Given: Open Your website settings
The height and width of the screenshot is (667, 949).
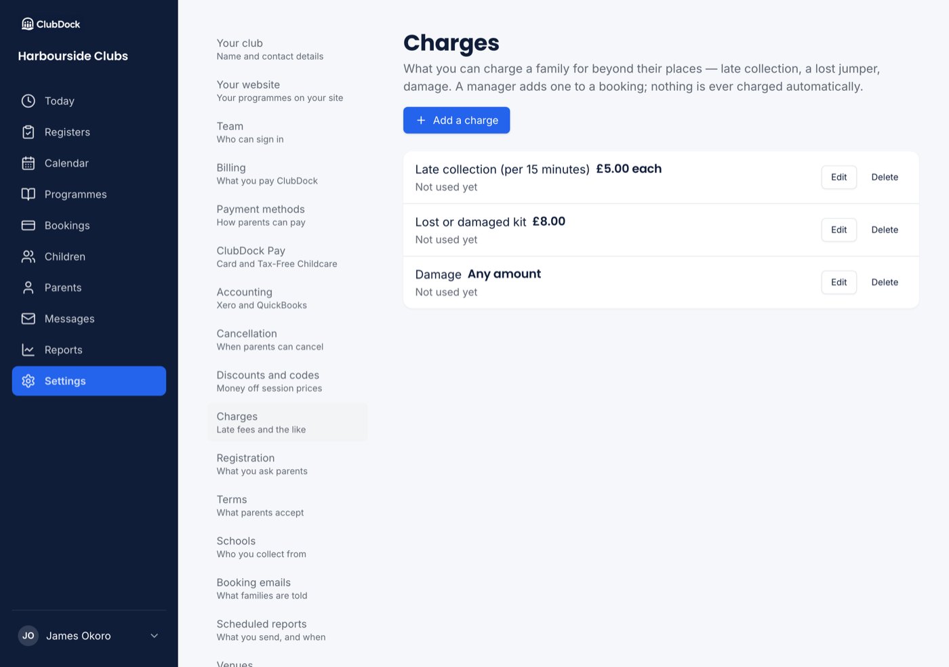Looking at the screenshot, I should coord(287,91).
